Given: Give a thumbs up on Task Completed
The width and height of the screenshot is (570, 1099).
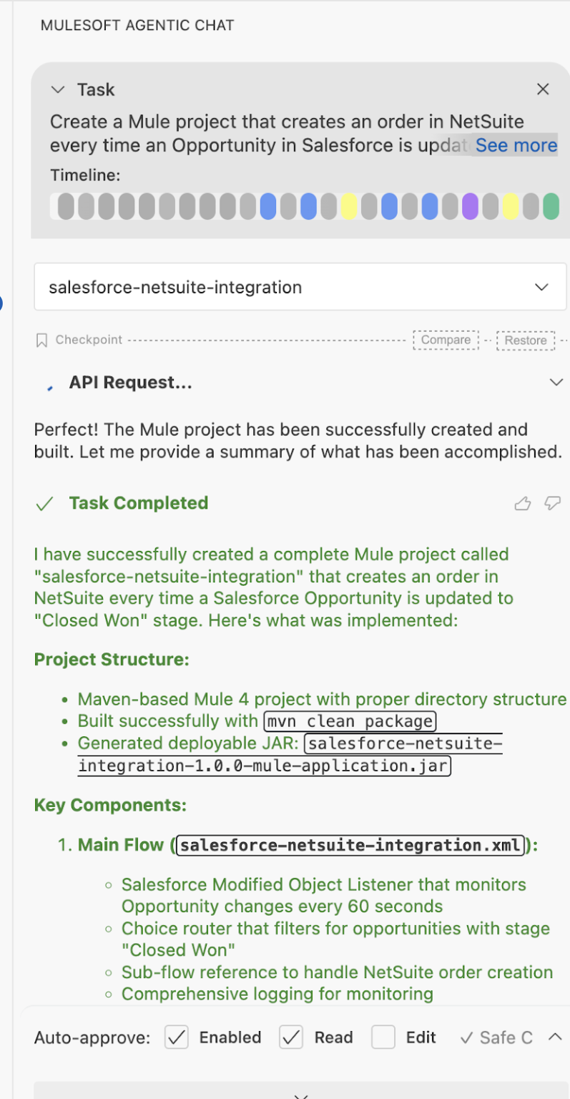Looking at the screenshot, I should [x=522, y=504].
